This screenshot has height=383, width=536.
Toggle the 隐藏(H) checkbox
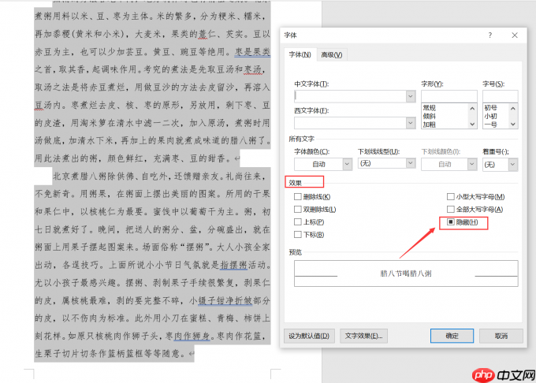coord(451,222)
